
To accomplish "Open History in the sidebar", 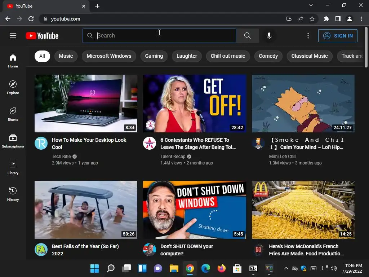I will 13,194.
